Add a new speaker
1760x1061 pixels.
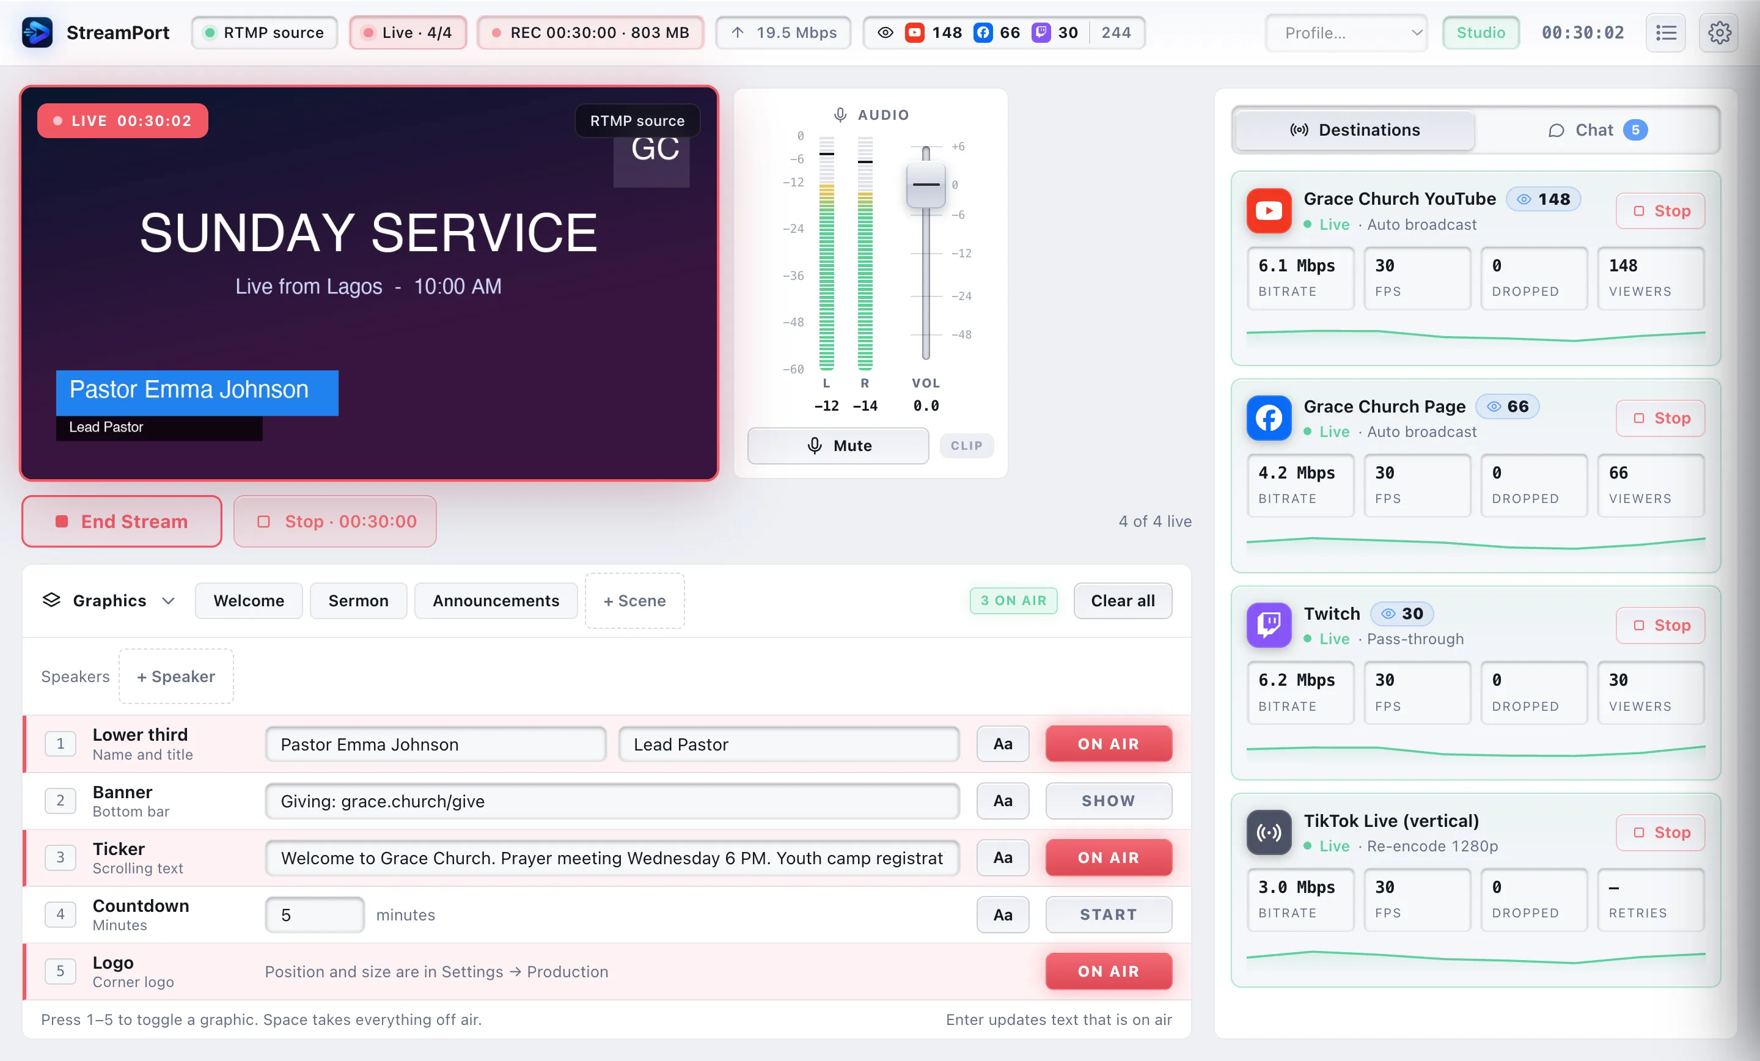(176, 677)
